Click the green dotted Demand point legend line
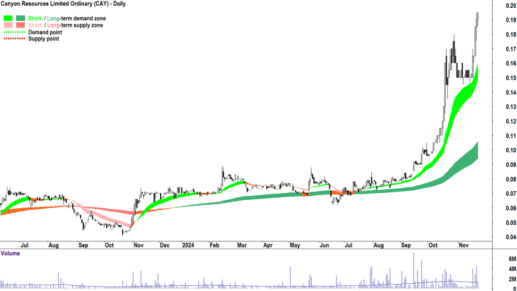Image resolution: width=517 pixels, height=291 pixels. point(14,33)
